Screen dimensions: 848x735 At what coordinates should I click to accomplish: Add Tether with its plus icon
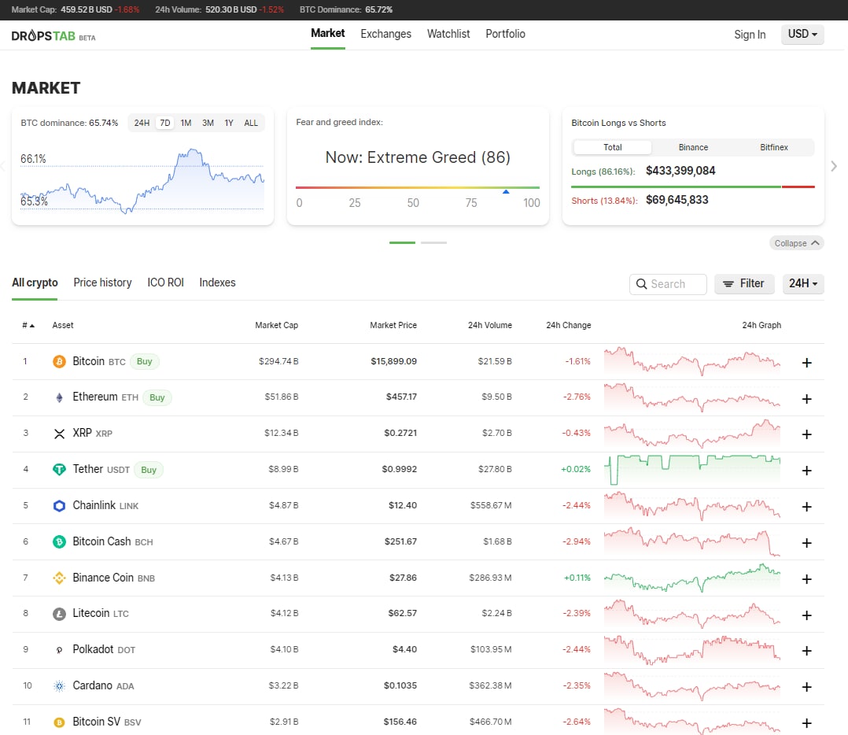click(806, 471)
